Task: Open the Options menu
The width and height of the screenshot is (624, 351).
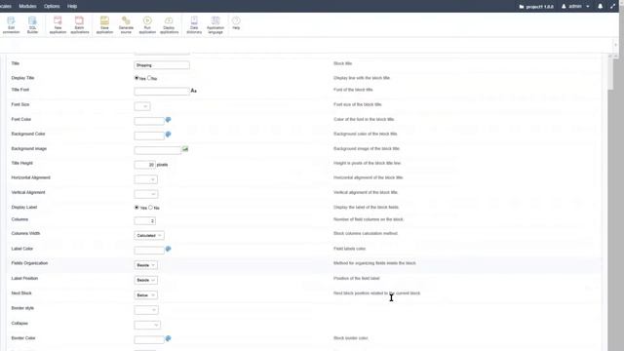Action: tap(52, 7)
